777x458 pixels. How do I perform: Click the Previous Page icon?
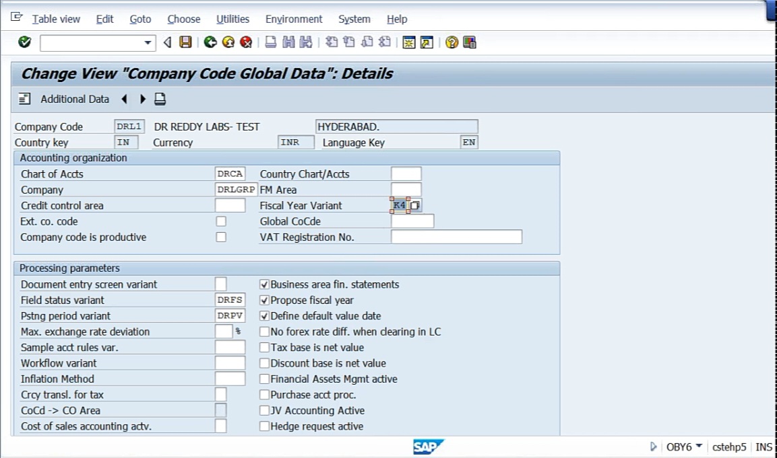(349, 42)
